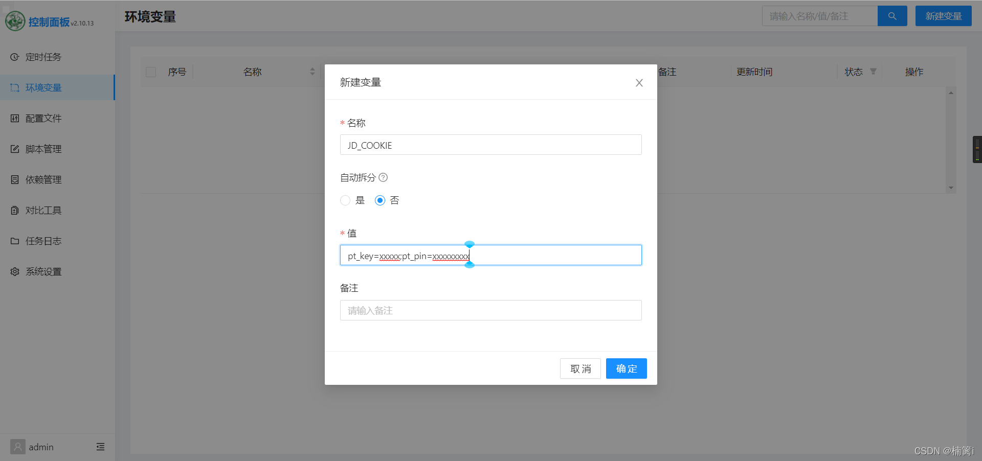Click scrollbar down arrow on table
This screenshot has height=461, width=982.
coord(951,188)
